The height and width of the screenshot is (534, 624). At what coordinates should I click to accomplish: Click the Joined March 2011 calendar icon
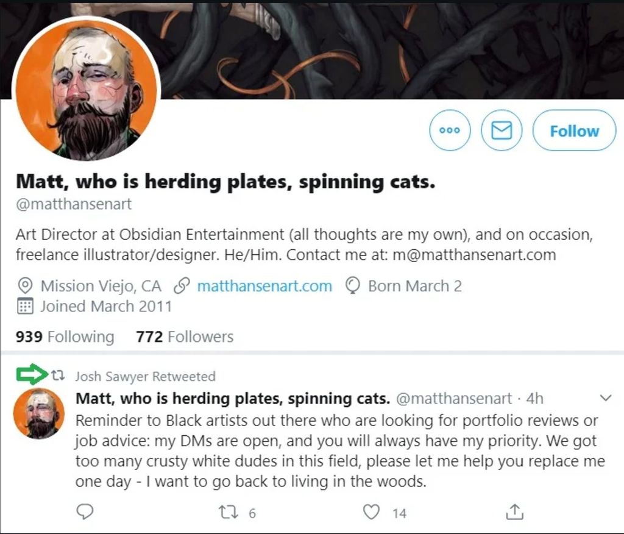click(x=25, y=306)
